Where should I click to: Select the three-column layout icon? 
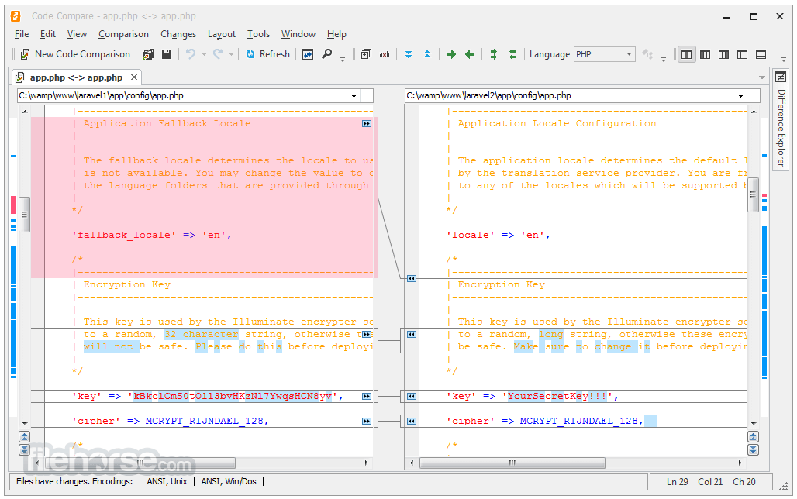pyautogui.click(x=742, y=54)
